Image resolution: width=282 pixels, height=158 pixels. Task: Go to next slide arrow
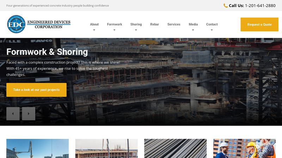point(29,113)
